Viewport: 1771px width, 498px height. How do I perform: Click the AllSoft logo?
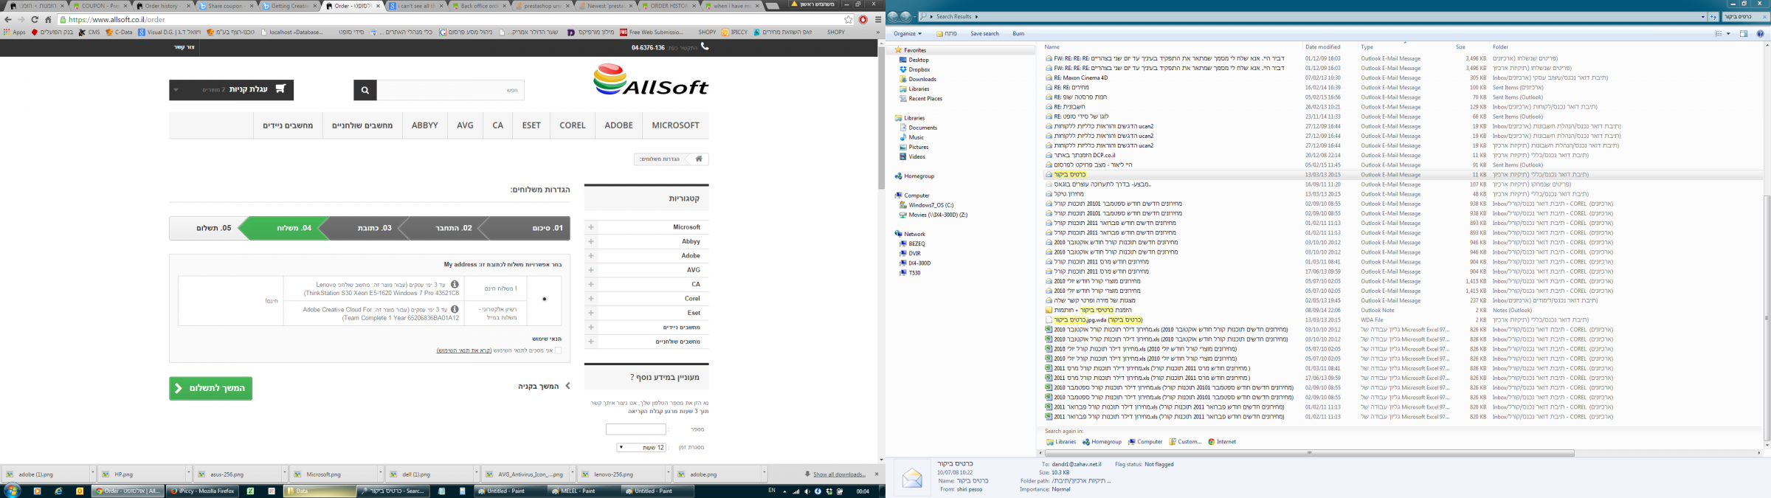650,80
